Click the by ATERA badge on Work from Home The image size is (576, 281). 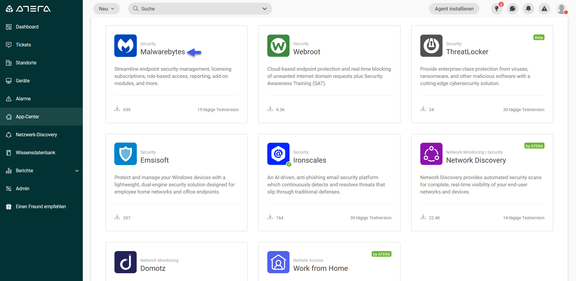coord(382,254)
